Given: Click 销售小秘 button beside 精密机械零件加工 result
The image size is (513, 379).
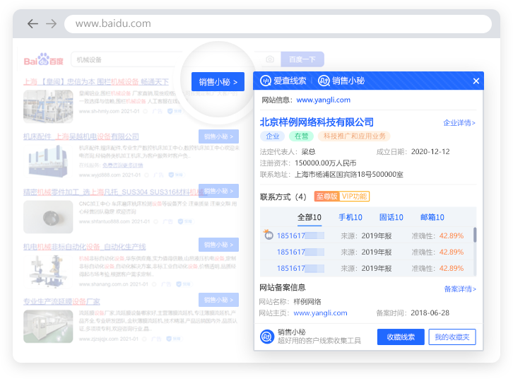Looking at the screenshot, I should tap(218, 191).
